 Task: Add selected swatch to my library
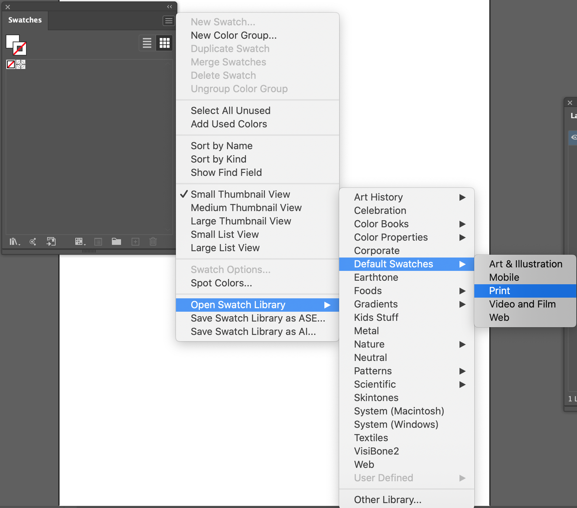(51, 242)
